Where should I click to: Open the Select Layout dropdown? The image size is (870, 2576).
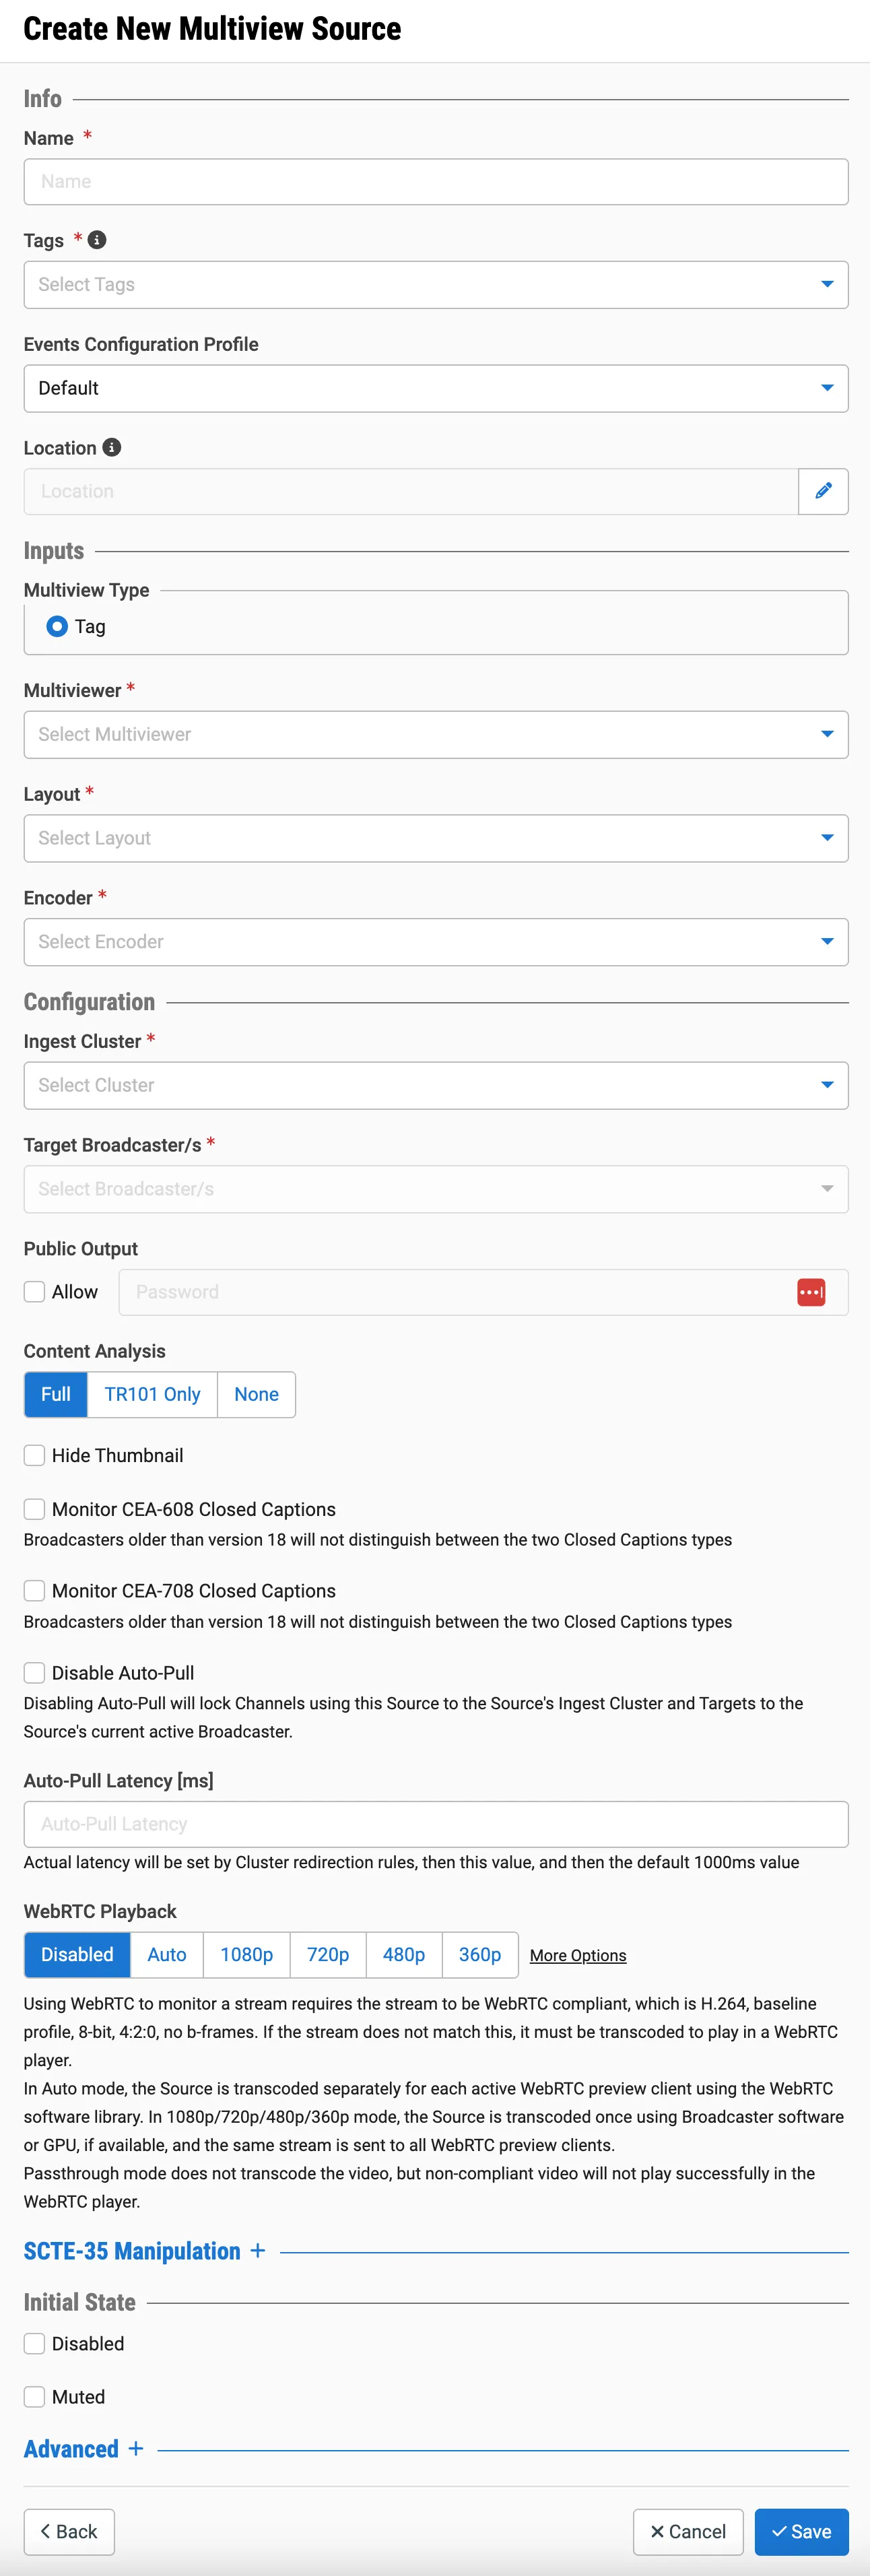pyautogui.click(x=436, y=838)
